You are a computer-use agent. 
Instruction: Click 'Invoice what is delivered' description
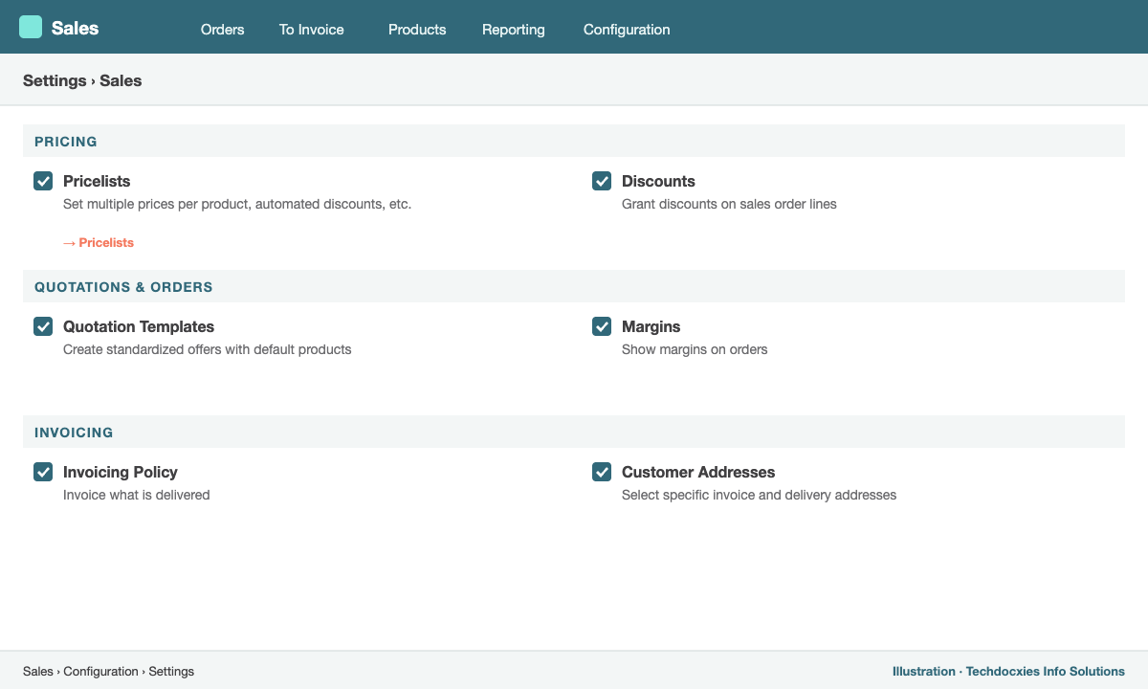pyautogui.click(x=137, y=495)
